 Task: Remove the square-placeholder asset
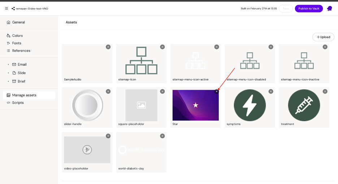(x=162, y=92)
